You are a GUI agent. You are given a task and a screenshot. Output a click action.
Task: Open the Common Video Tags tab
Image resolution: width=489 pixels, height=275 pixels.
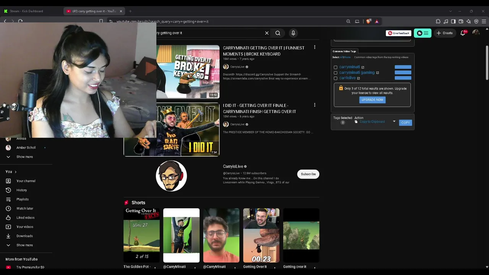click(344, 51)
